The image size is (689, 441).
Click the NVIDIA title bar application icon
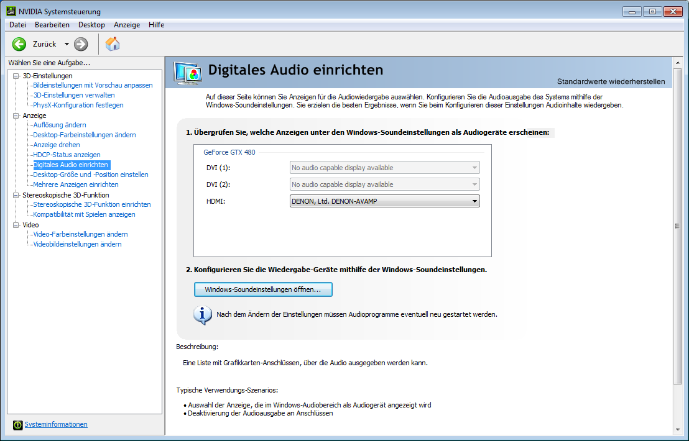click(11, 11)
